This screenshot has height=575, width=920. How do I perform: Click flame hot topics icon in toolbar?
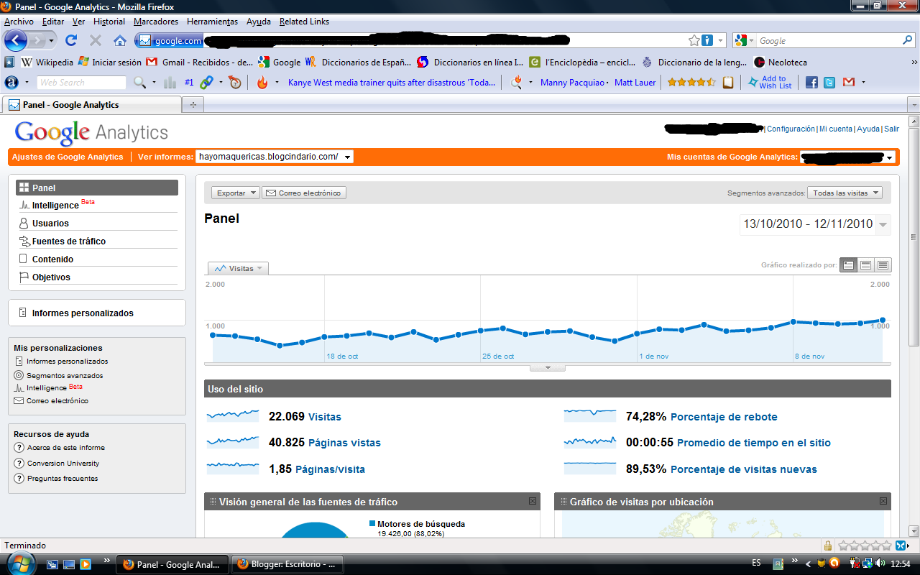(262, 83)
